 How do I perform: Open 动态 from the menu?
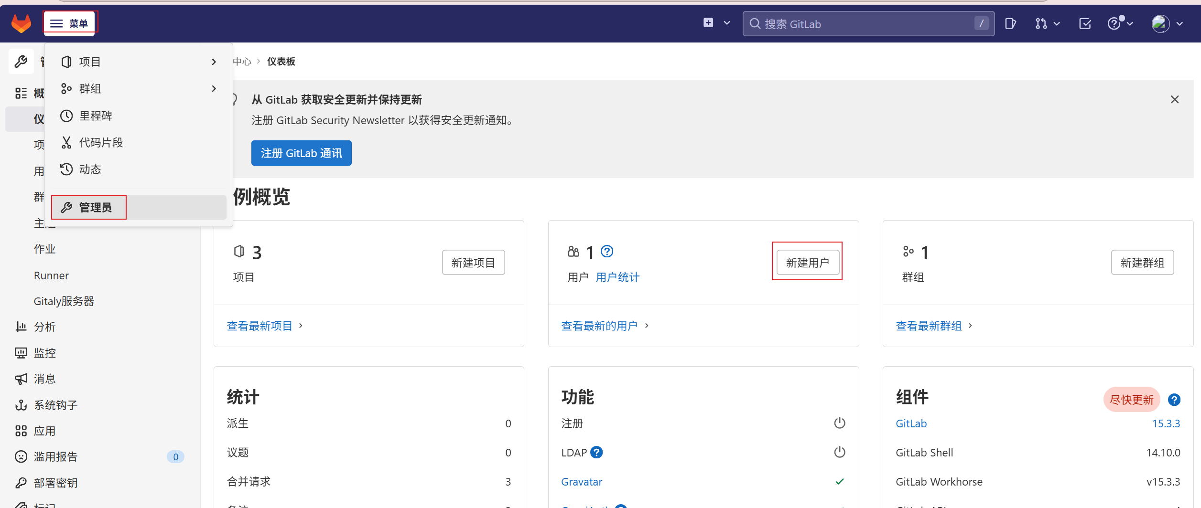tap(139, 169)
